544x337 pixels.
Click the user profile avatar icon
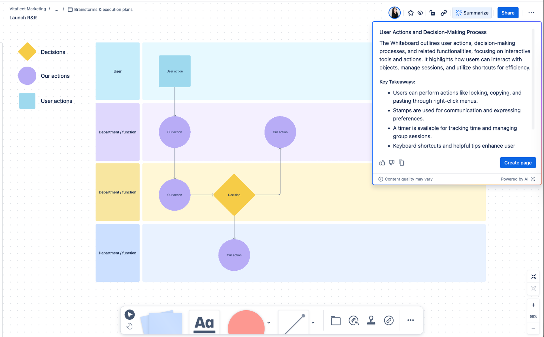click(395, 12)
